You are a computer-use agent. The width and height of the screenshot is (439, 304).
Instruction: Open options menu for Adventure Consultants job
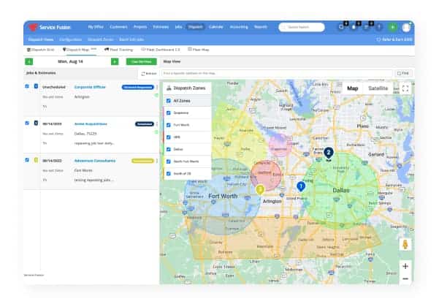pyautogui.click(x=158, y=161)
